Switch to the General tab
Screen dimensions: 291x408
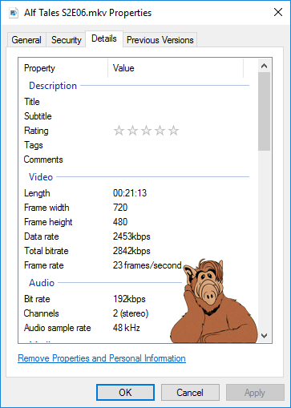26,40
